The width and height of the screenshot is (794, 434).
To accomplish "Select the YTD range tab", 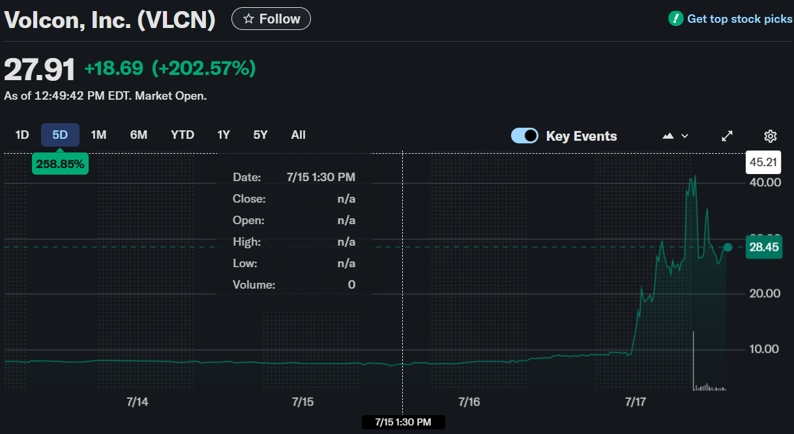I will 183,135.
